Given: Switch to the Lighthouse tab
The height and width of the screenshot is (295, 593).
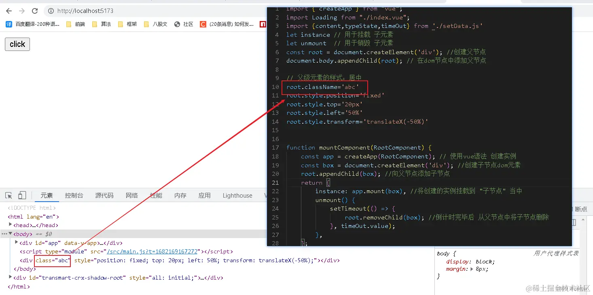Looking at the screenshot, I should pos(237,196).
